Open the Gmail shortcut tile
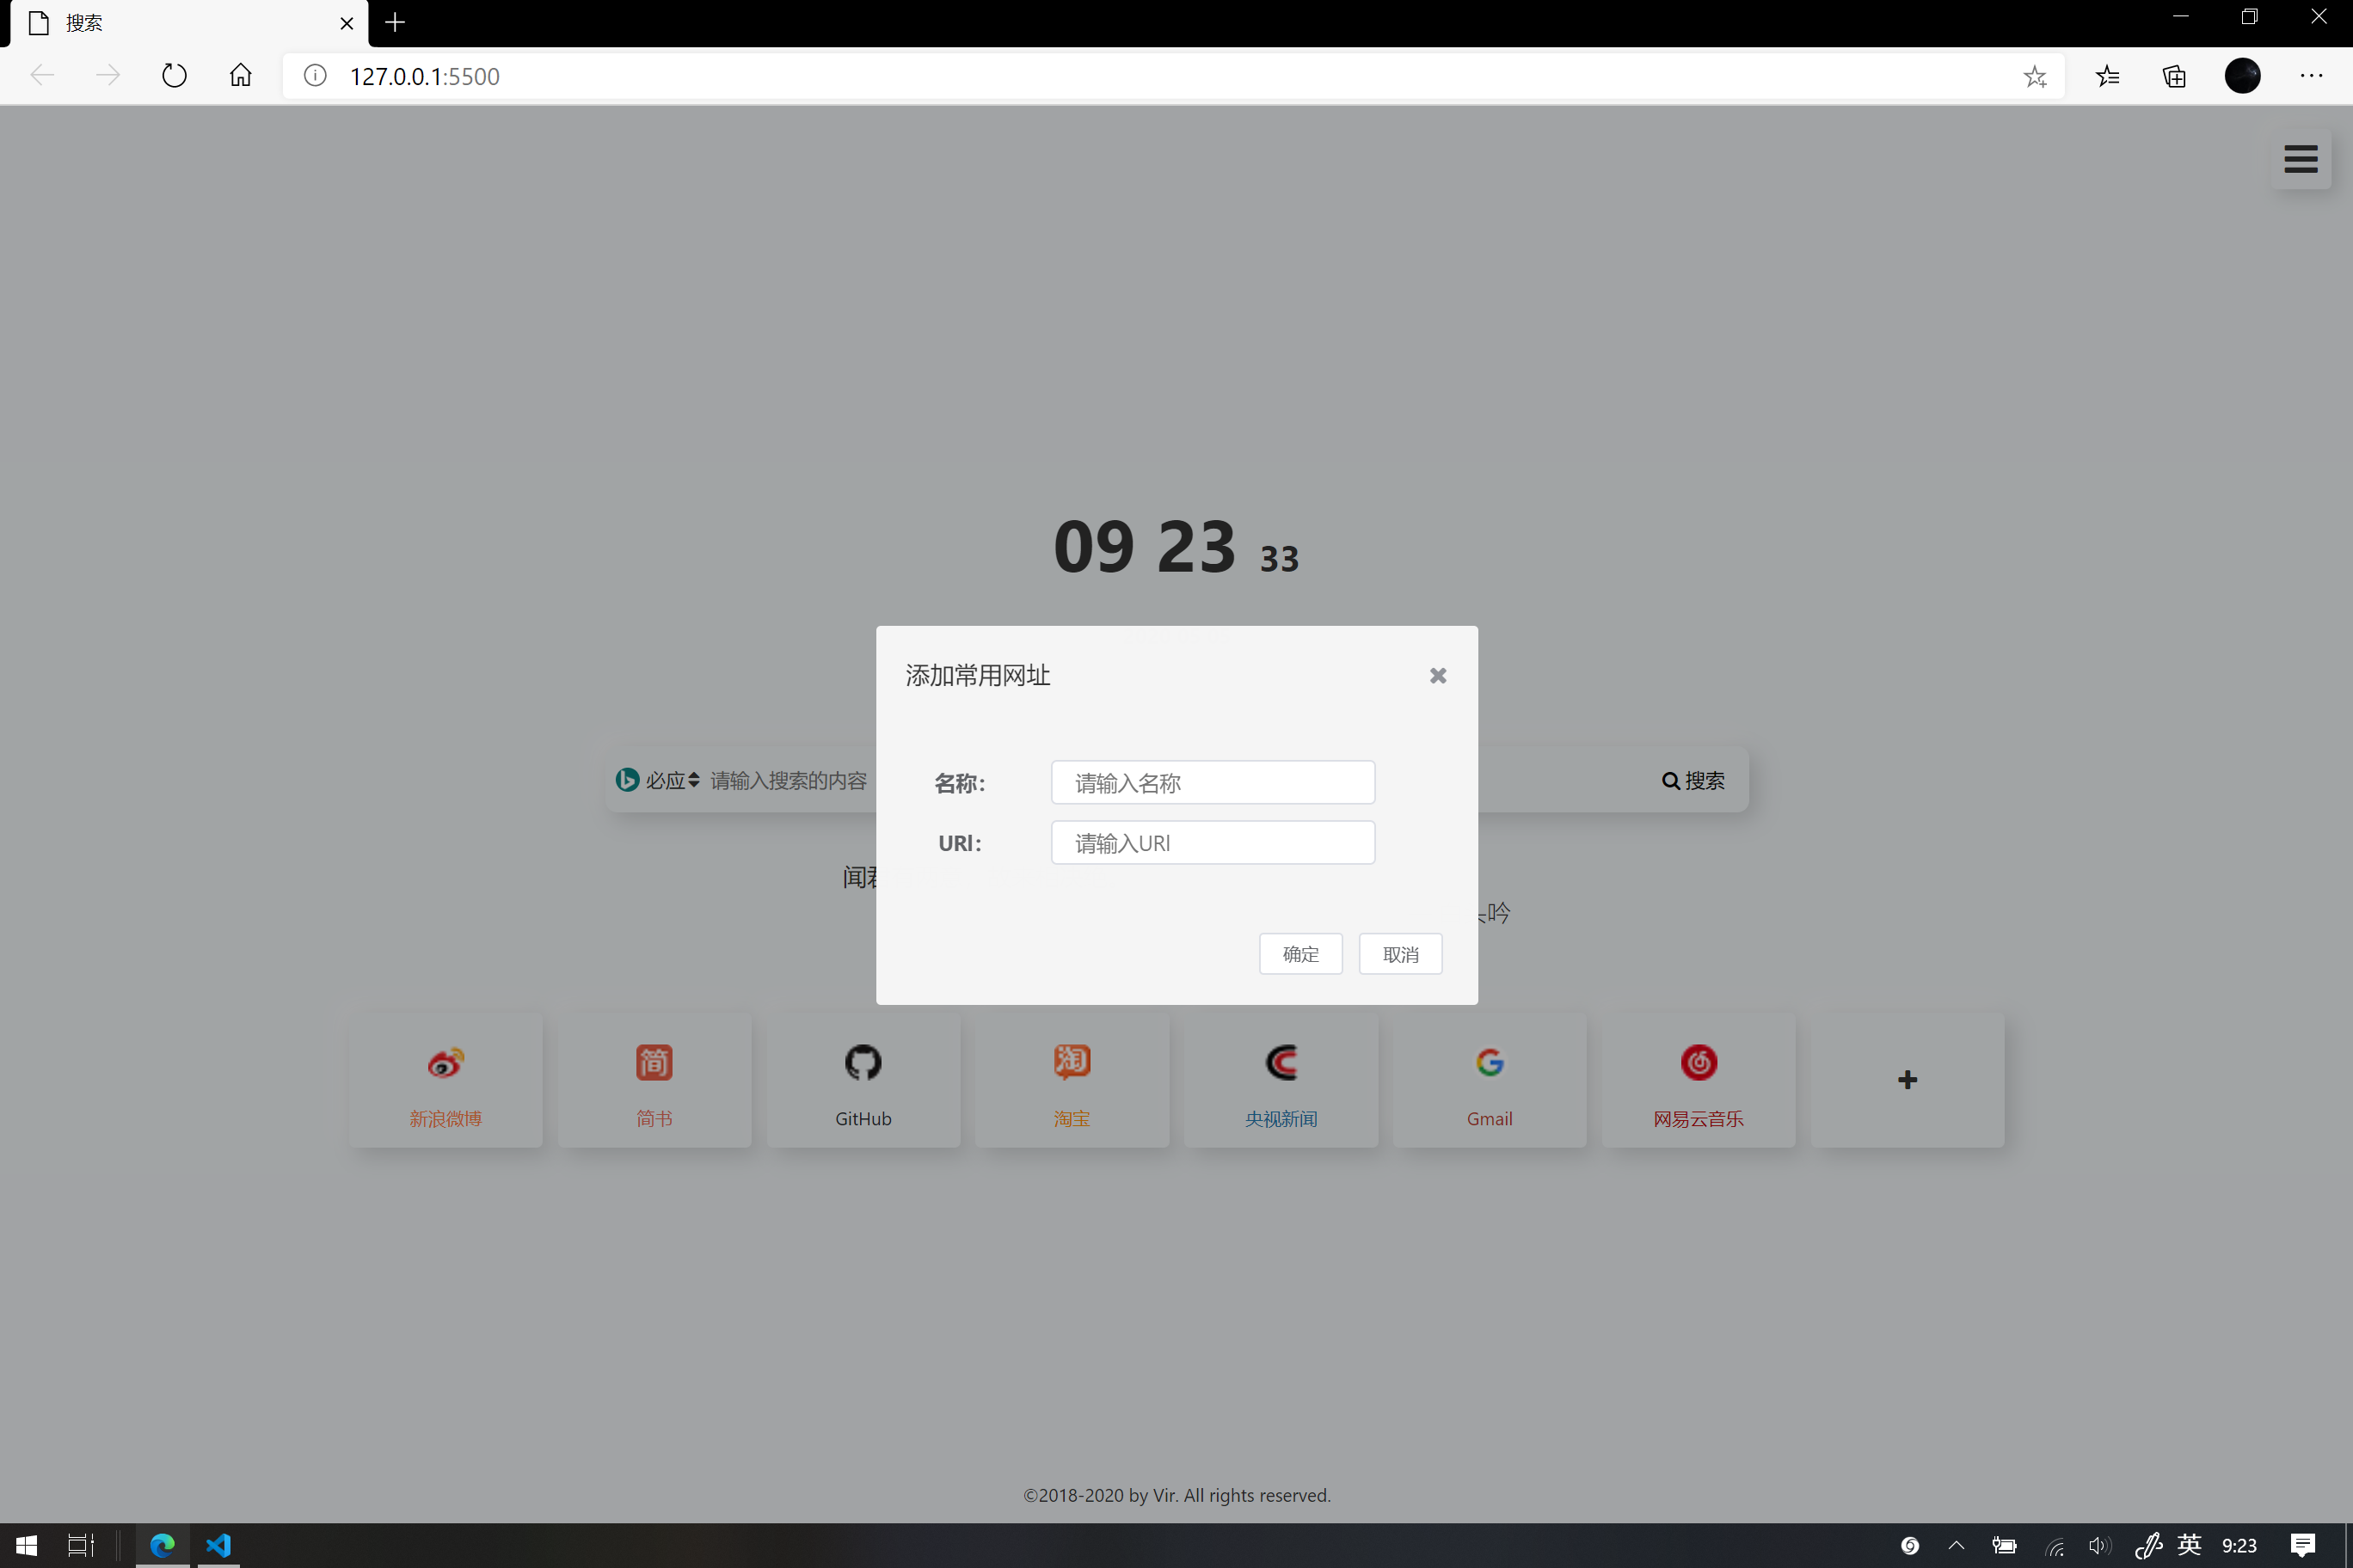 coord(1489,1081)
